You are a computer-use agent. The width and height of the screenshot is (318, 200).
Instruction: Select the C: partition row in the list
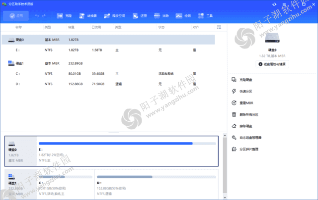click(x=108, y=74)
